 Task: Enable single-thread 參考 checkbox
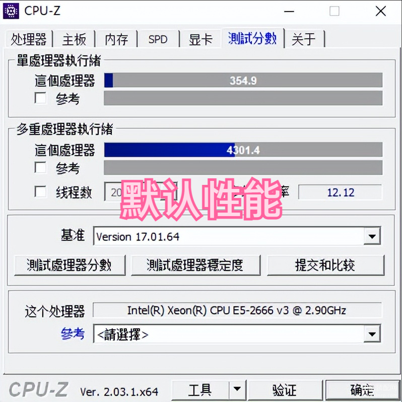click(40, 98)
